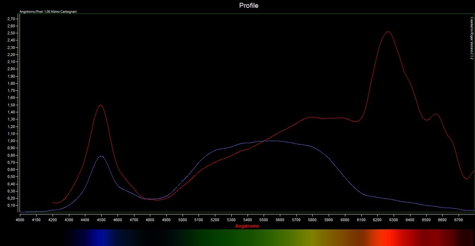Click the bright blue band in spectrum strip
This screenshot has width=475, height=246.
click(101, 238)
